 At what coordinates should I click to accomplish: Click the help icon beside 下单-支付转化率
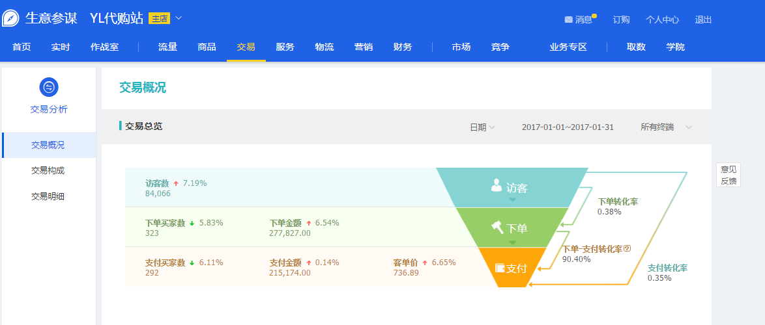628,248
